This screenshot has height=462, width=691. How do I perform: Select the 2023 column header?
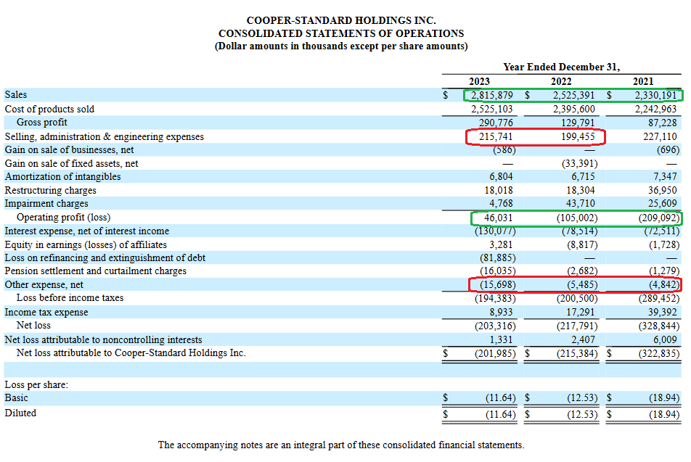(479, 81)
